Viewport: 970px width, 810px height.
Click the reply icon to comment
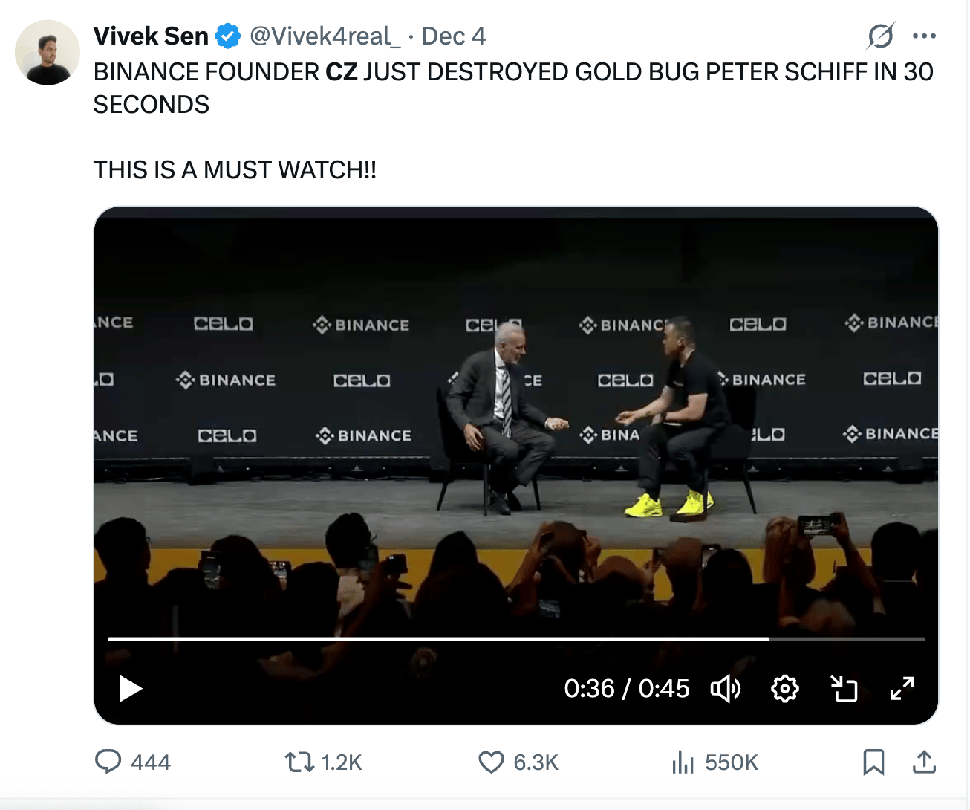[108, 762]
